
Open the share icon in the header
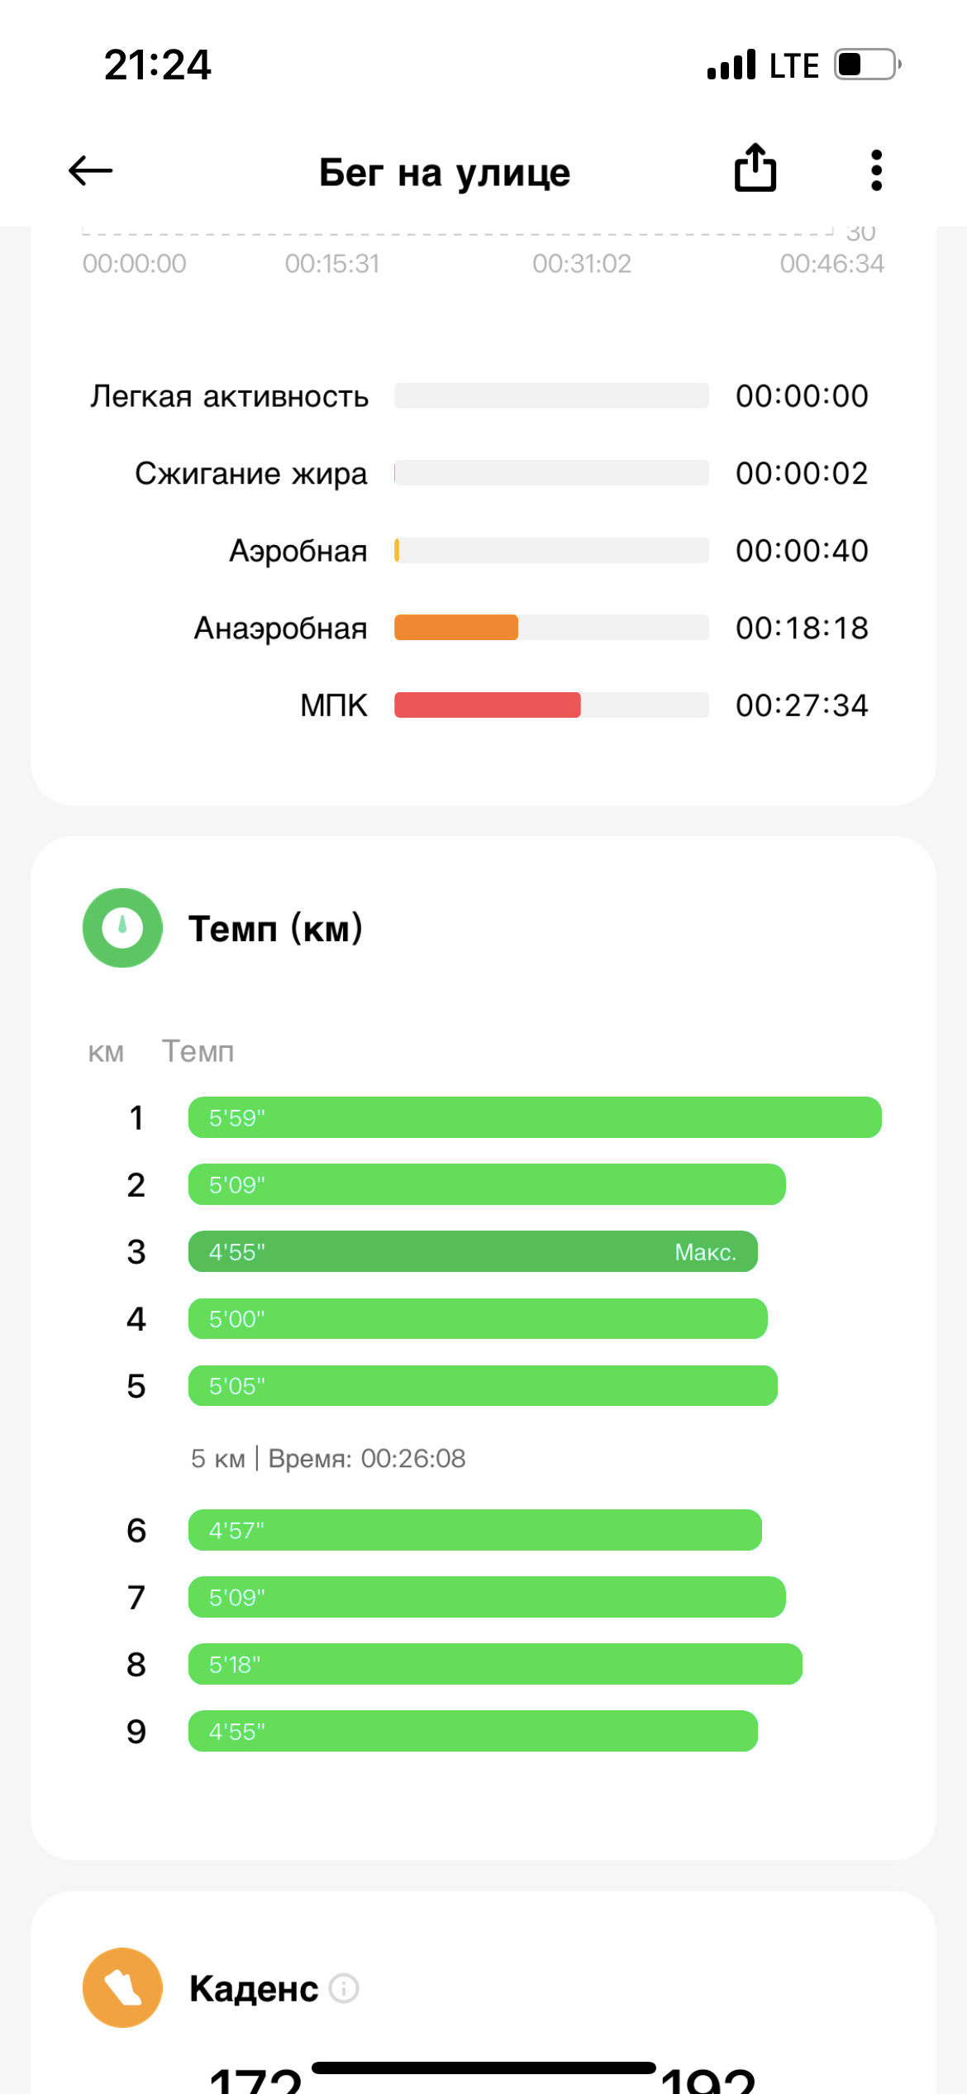pyautogui.click(x=755, y=168)
